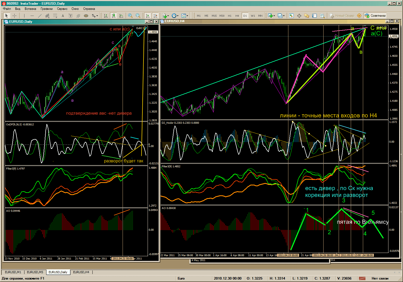
Task: Toggle the Советники expert advisors button
Action: click(376, 16)
